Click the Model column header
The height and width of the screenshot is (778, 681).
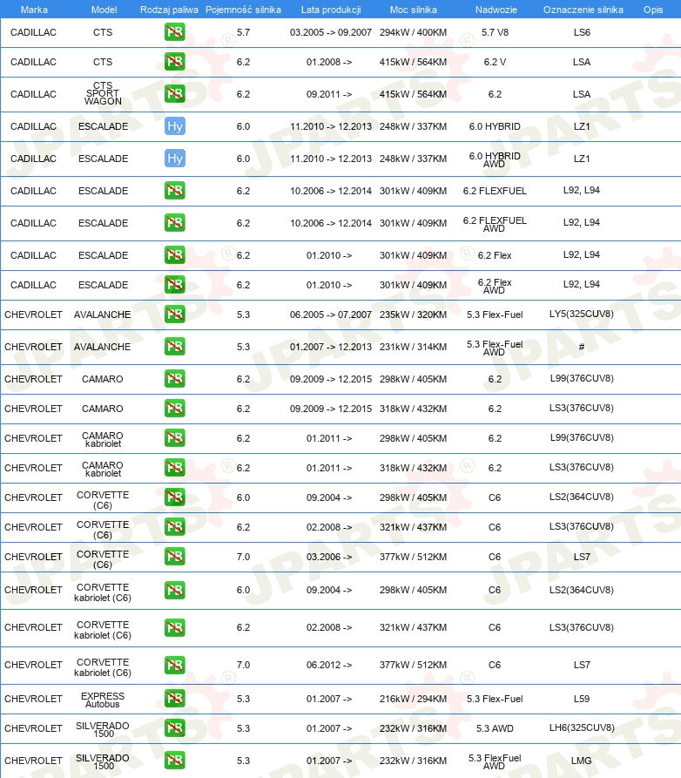[x=104, y=10]
